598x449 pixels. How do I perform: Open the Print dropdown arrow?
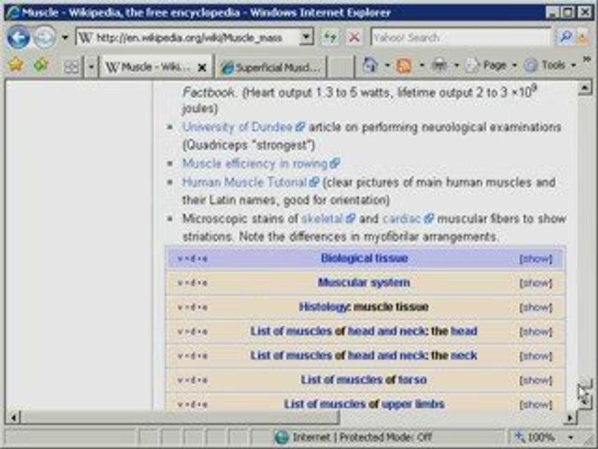(x=456, y=65)
